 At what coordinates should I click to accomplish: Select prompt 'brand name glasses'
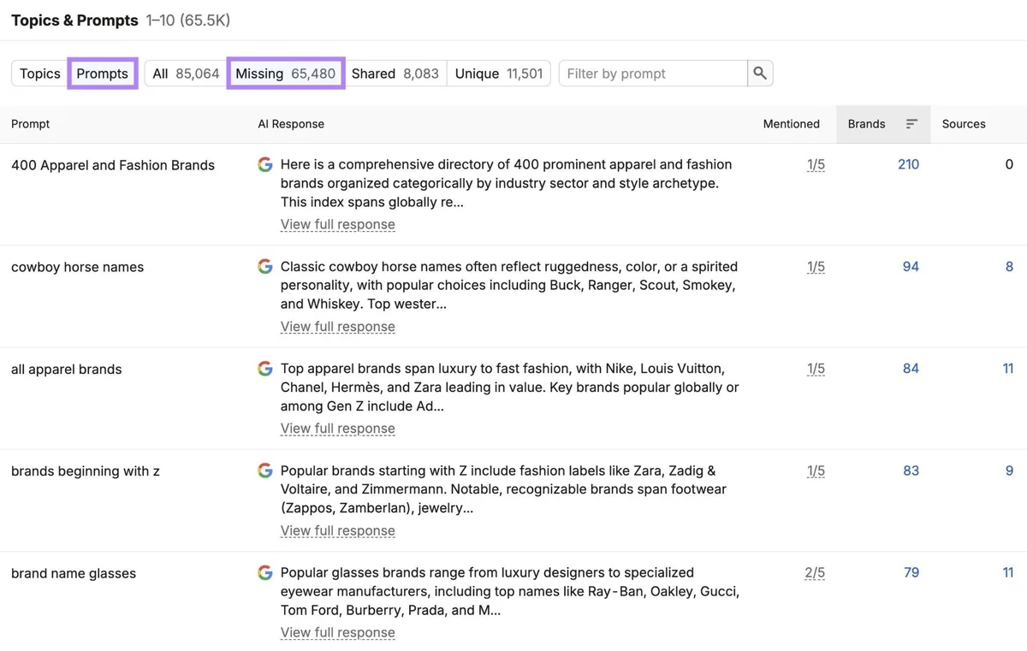[x=74, y=573]
